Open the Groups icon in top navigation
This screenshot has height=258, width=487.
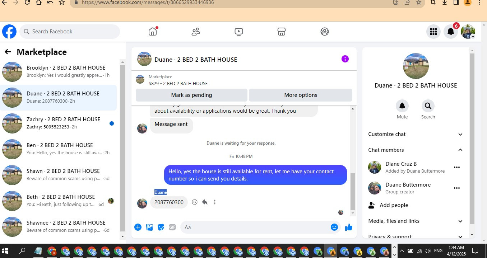(x=324, y=32)
